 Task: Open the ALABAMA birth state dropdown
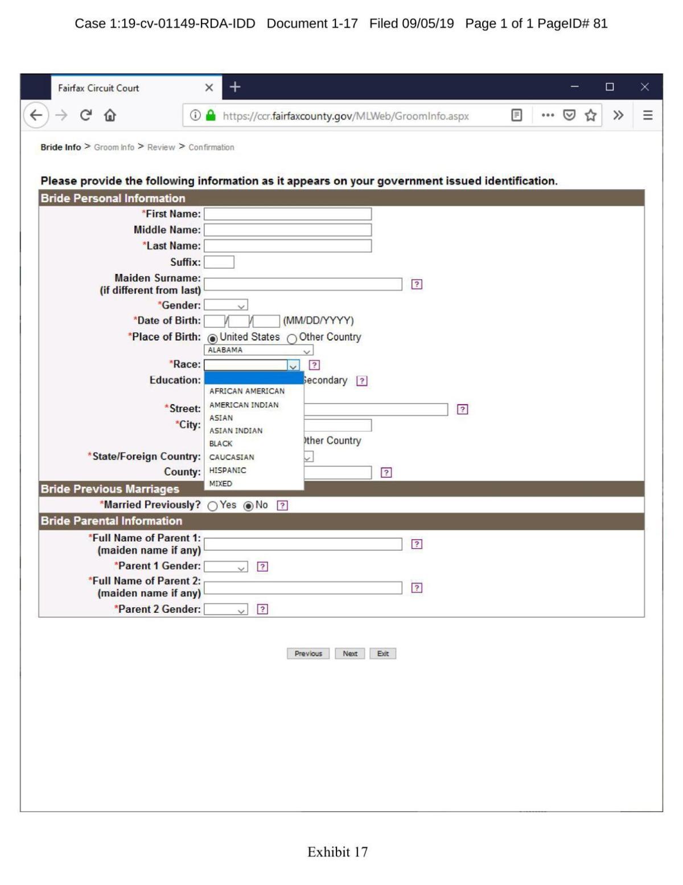coord(258,350)
